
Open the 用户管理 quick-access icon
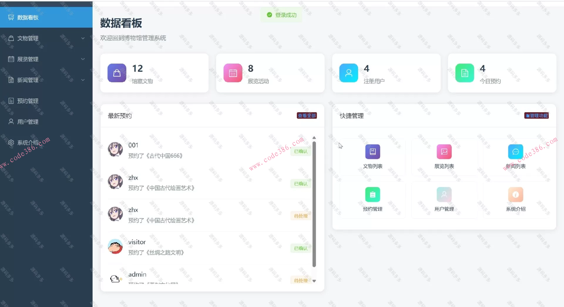tap(444, 195)
